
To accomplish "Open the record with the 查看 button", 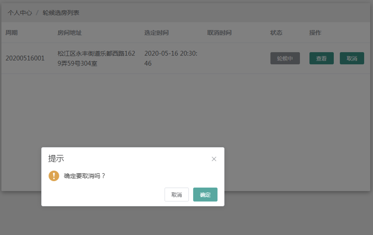I will pyautogui.click(x=321, y=59).
